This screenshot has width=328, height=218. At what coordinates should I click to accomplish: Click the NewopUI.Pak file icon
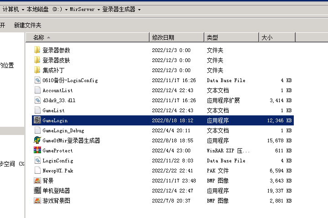(x=37, y=171)
